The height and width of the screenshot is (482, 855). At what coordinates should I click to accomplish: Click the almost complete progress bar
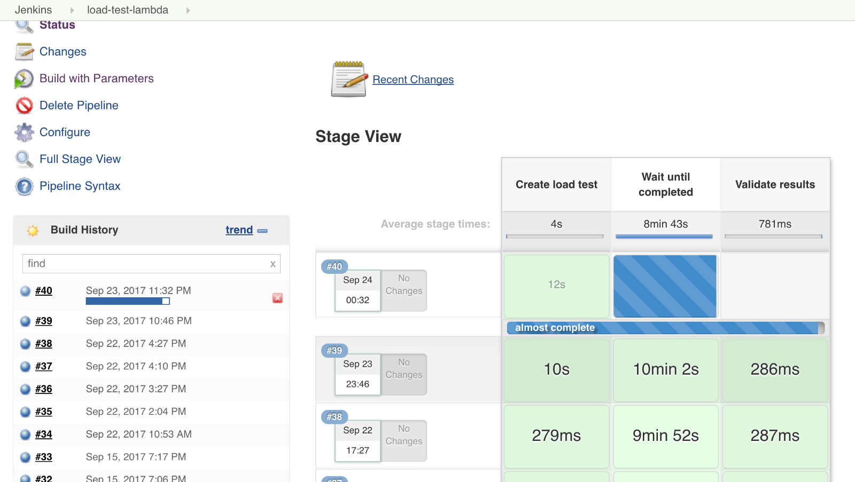point(665,328)
